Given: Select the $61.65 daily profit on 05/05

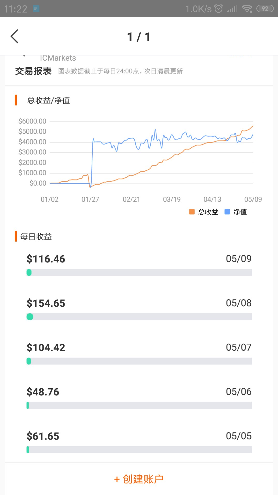Looking at the screenshot, I should (x=43, y=436).
